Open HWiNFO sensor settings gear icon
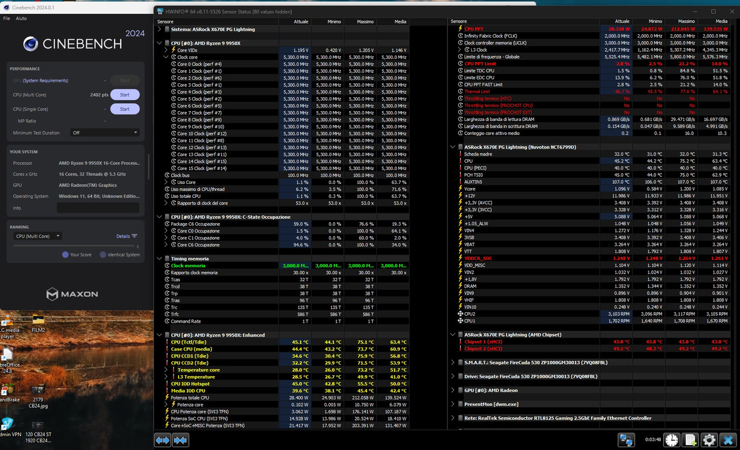The height and width of the screenshot is (450, 740). point(709,441)
